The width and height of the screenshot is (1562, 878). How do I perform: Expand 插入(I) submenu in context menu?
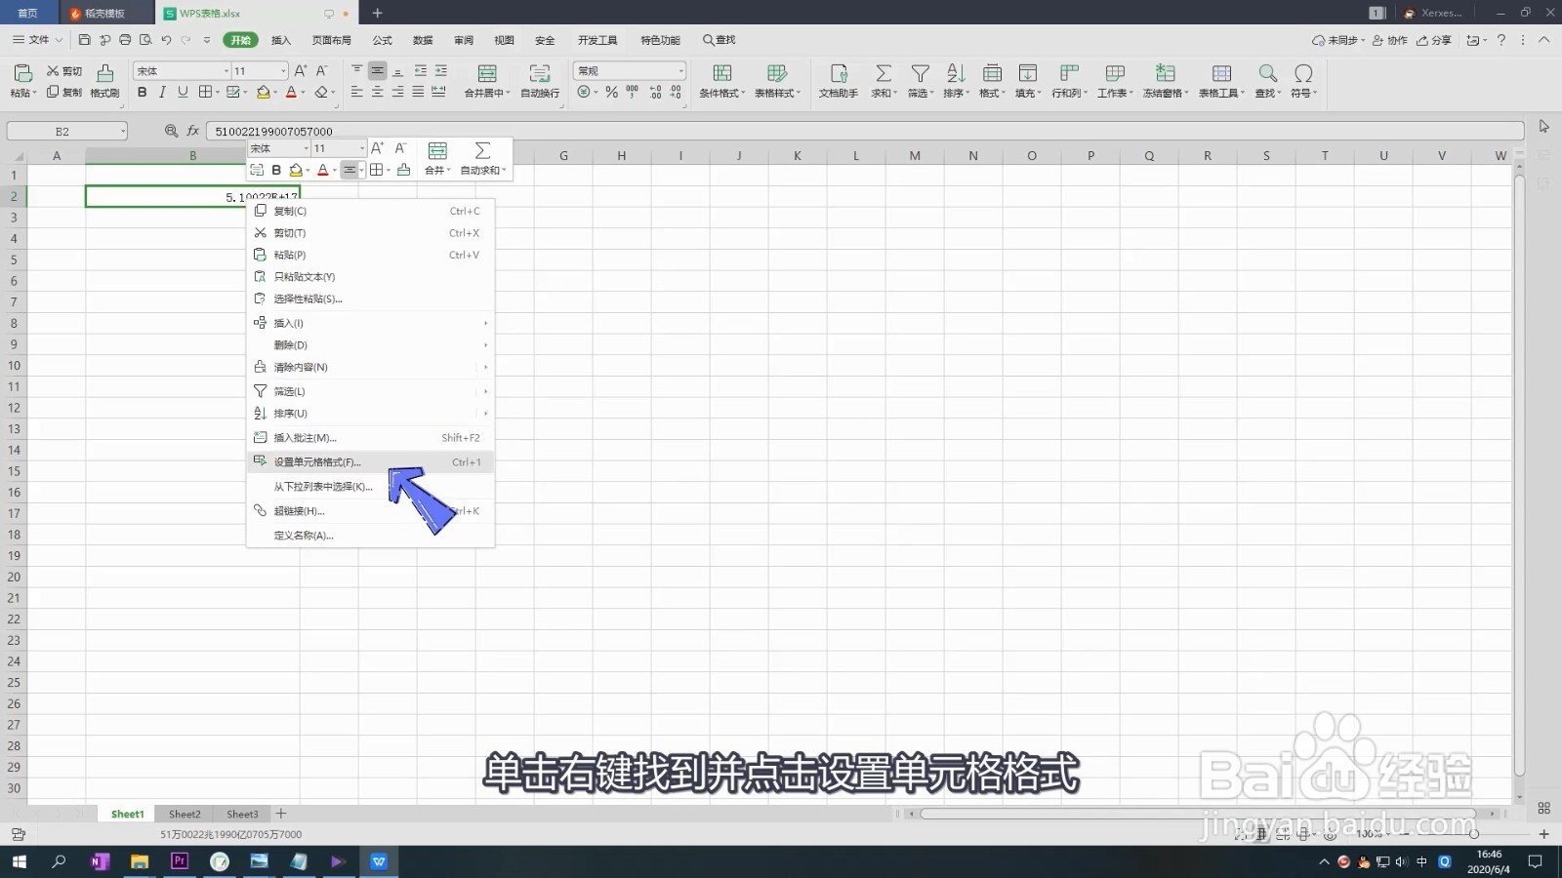371,323
